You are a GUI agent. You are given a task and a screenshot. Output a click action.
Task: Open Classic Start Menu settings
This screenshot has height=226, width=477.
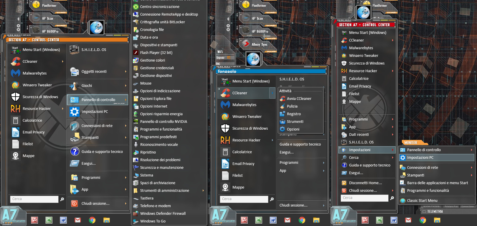click(422, 201)
